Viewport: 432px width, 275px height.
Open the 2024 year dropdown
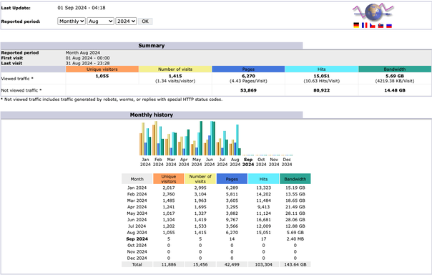point(126,21)
